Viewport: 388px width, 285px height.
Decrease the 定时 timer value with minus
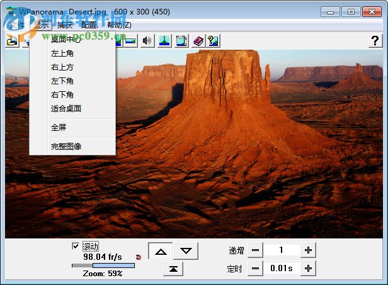tap(255, 269)
